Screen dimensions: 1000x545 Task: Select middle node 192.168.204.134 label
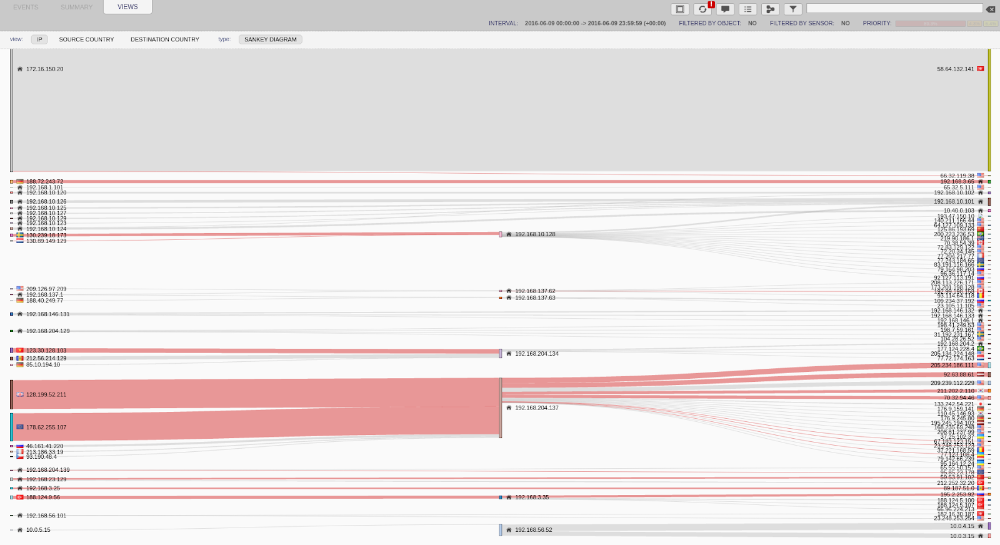537,354
